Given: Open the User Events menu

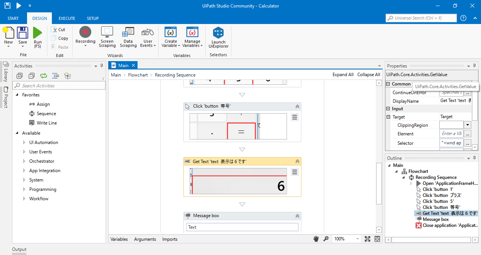Looking at the screenshot, I should (148, 37).
